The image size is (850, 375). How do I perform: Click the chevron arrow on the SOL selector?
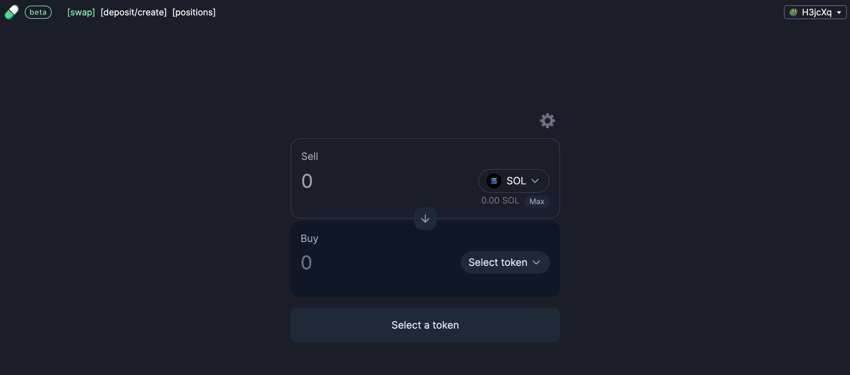pos(535,181)
